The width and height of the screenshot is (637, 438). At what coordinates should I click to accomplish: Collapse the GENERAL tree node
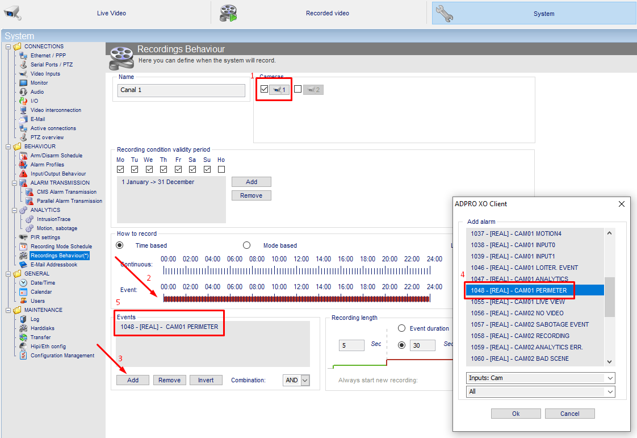(8, 274)
